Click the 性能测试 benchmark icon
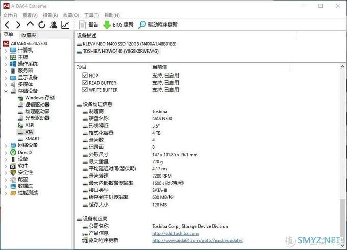Viewport: 347px width, 250px height. (13, 193)
